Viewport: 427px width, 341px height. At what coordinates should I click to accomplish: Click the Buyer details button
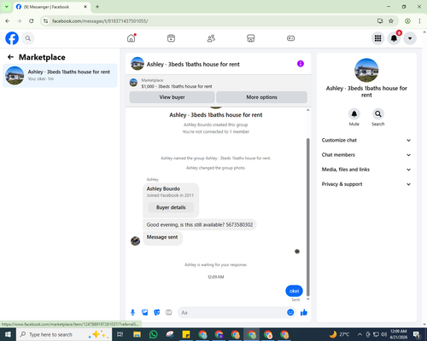(x=171, y=207)
